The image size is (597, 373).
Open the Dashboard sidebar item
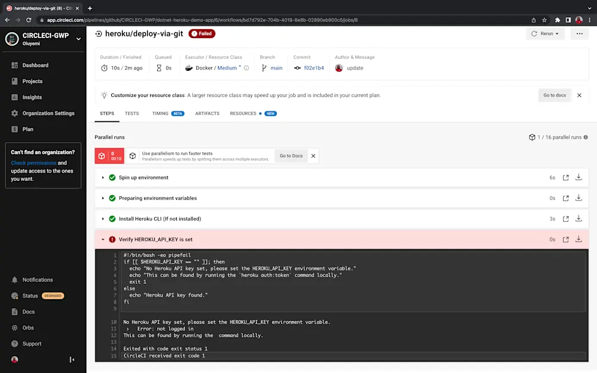tap(30, 65)
